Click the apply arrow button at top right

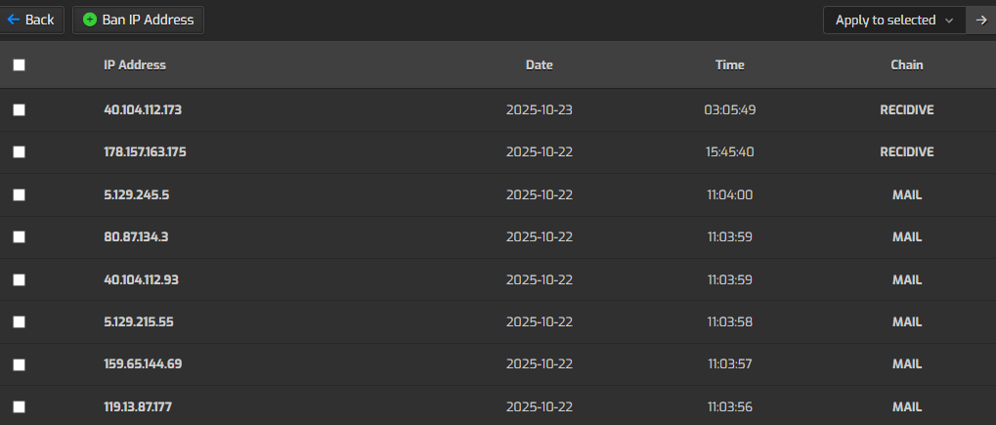point(980,20)
